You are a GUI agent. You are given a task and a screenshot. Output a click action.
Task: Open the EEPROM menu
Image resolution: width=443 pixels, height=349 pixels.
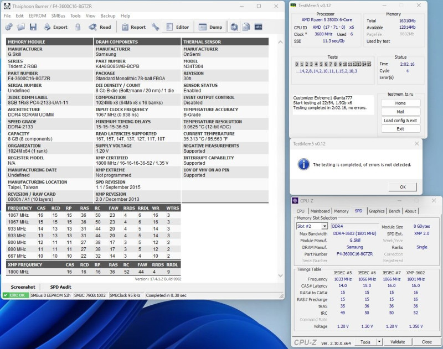[37, 16]
